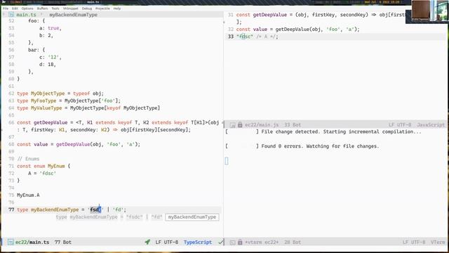The width and height of the screenshot is (449, 253).
Task: Click the myBackendEnumType completion popup box
Action: tap(192, 217)
